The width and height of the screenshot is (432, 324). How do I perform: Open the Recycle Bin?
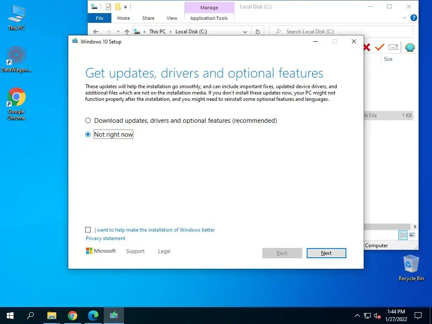coord(411,268)
